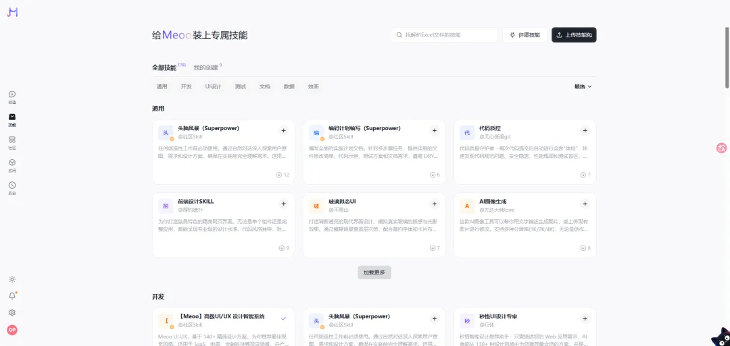Filter by 文档 category
The width and height of the screenshot is (730, 346).
[x=264, y=86]
